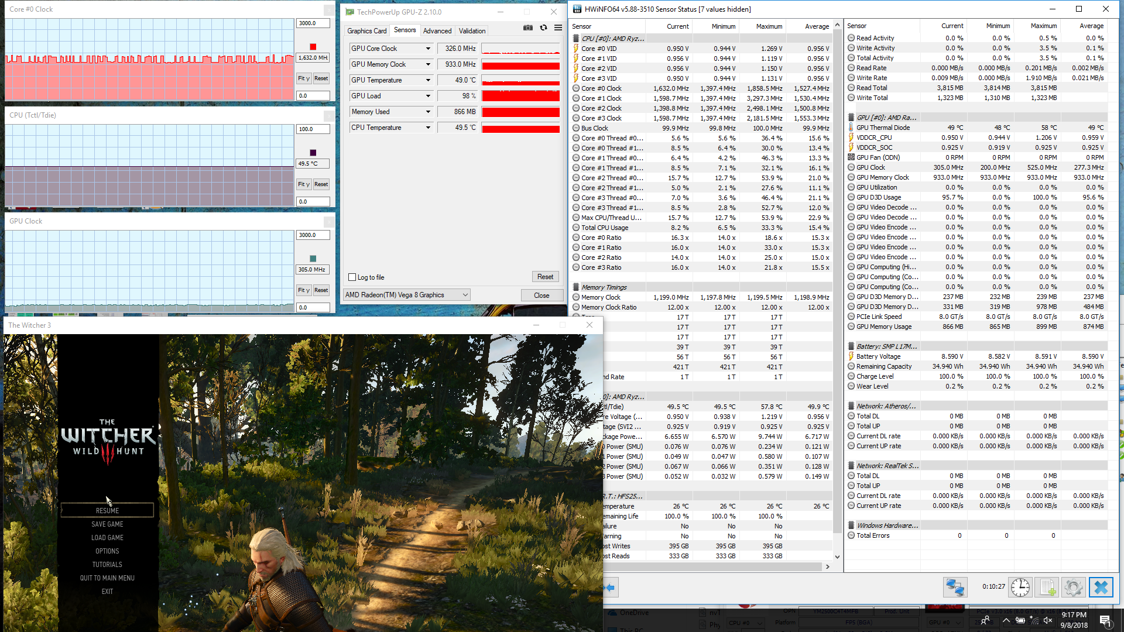Click the battery power tray icon

[x=1020, y=620]
